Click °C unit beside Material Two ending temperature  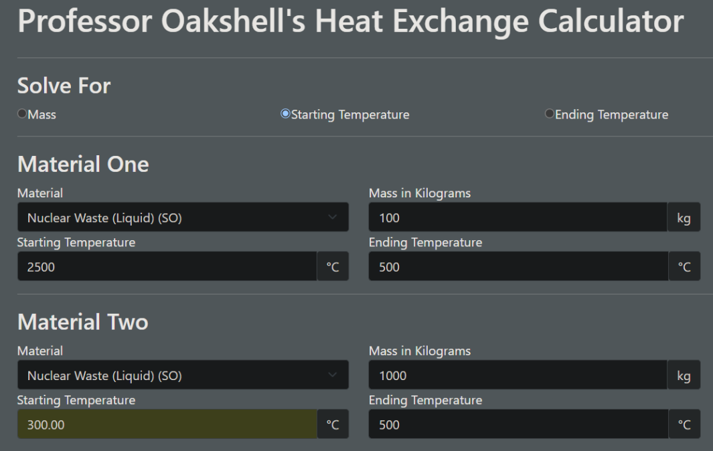pos(684,424)
